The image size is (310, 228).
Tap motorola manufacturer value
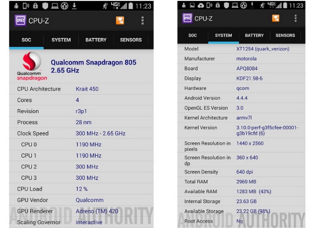pos(247,58)
